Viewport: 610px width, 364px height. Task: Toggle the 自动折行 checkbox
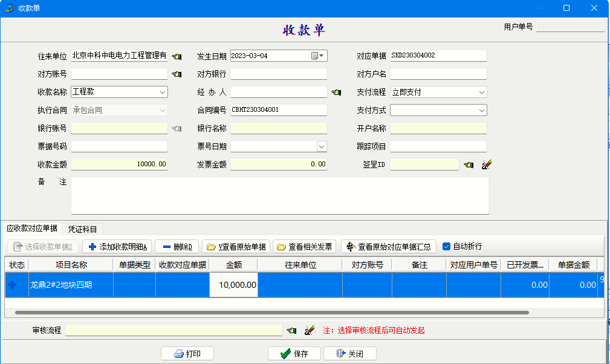[447, 247]
